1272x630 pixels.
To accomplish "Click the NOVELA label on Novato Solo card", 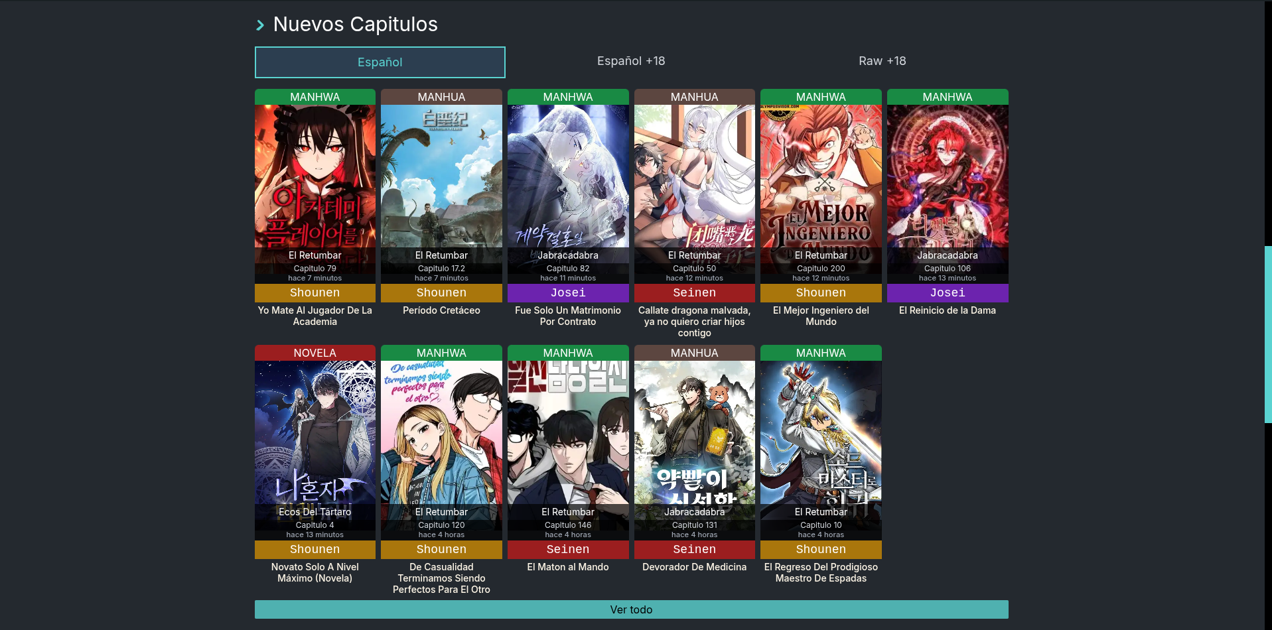I will 315,353.
